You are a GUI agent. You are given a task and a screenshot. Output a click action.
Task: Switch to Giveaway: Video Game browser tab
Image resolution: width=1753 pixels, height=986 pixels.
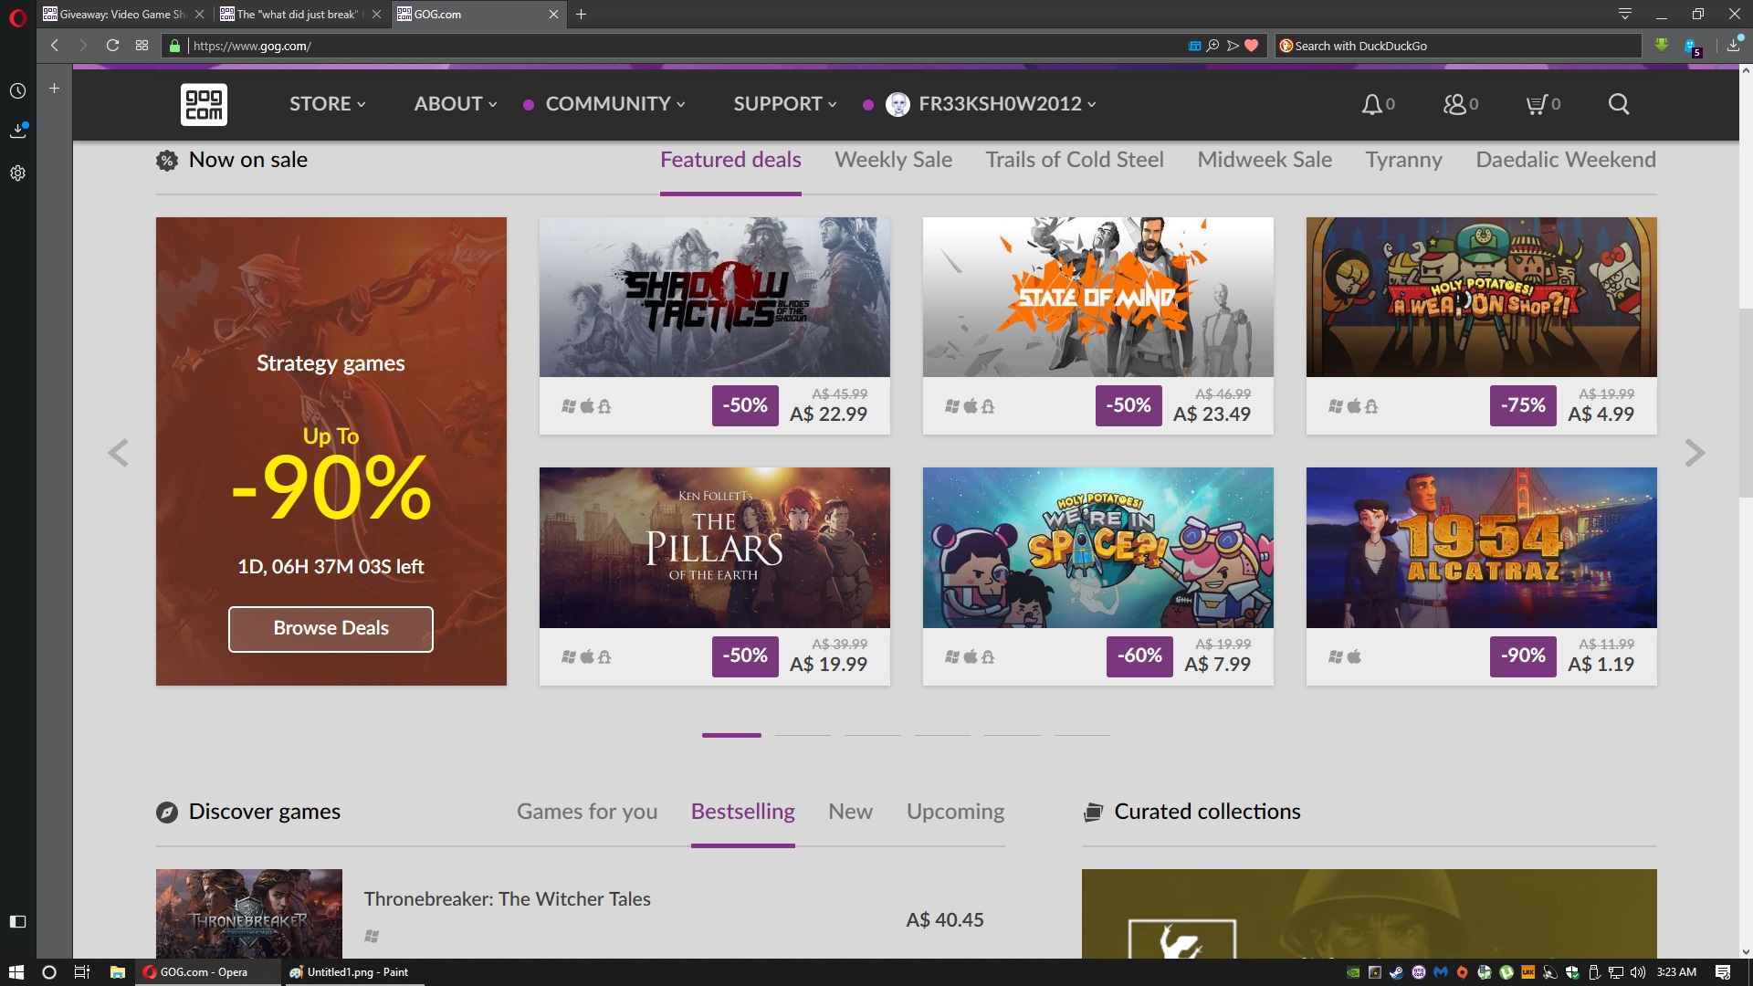coord(123,14)
